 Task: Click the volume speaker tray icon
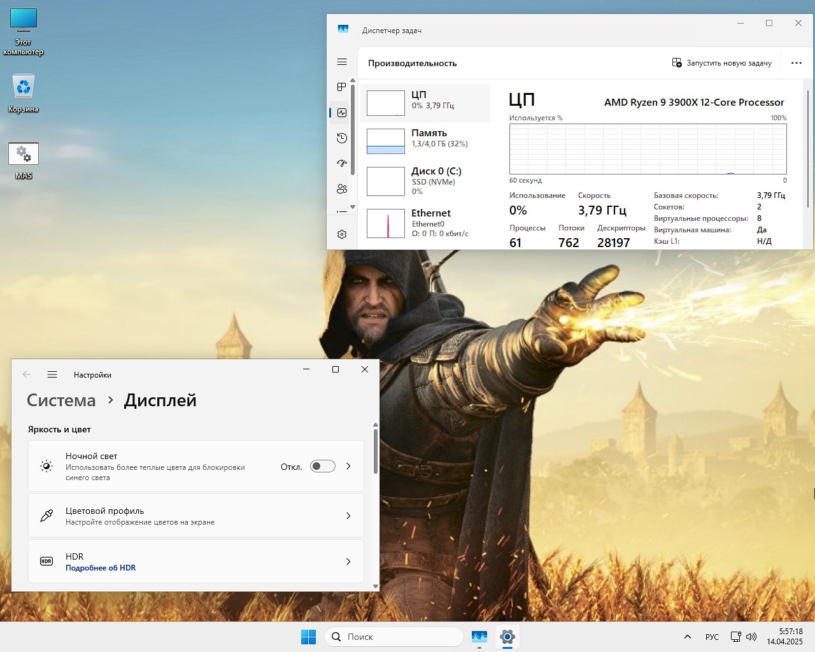point(751,637)
